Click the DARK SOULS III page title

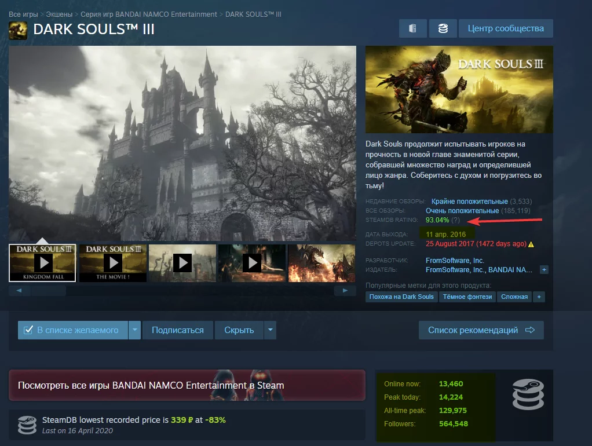(x=94, y=30)
